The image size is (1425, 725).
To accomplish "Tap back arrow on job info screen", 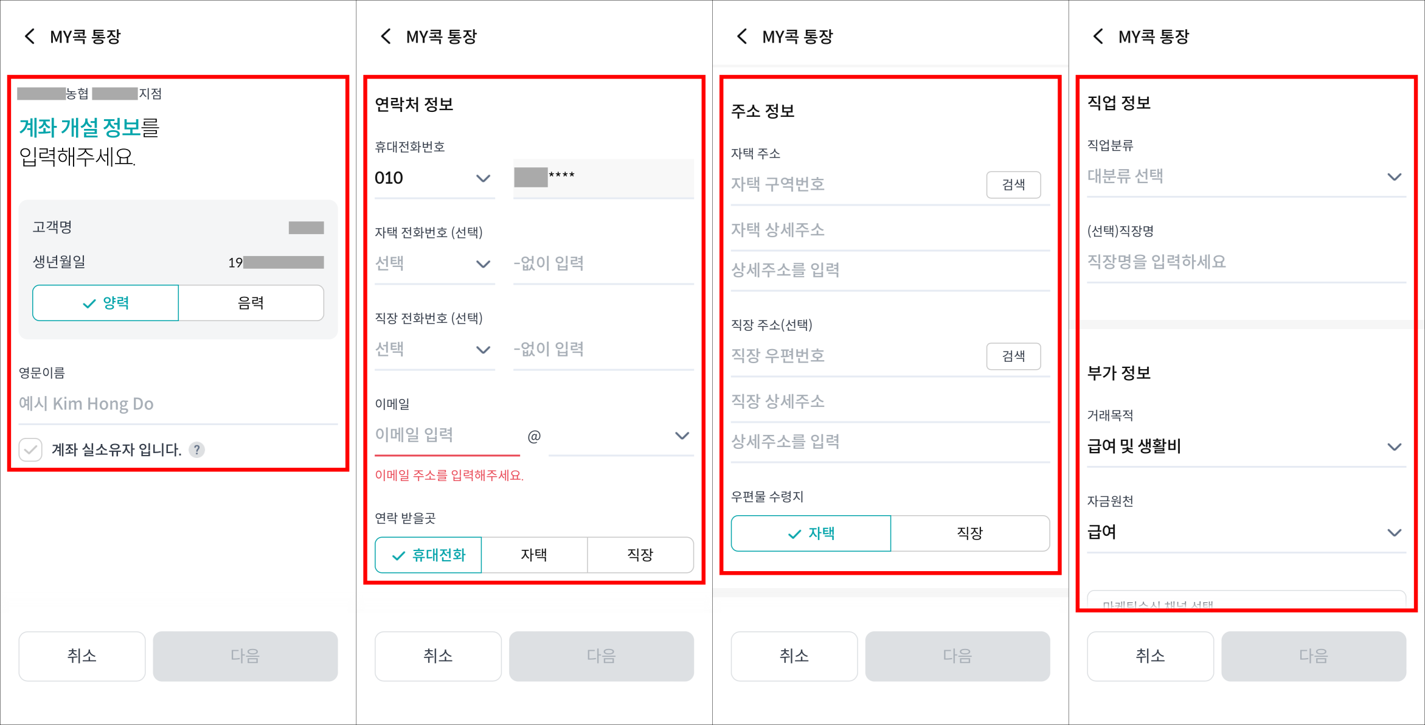I will coord(1098,36).
